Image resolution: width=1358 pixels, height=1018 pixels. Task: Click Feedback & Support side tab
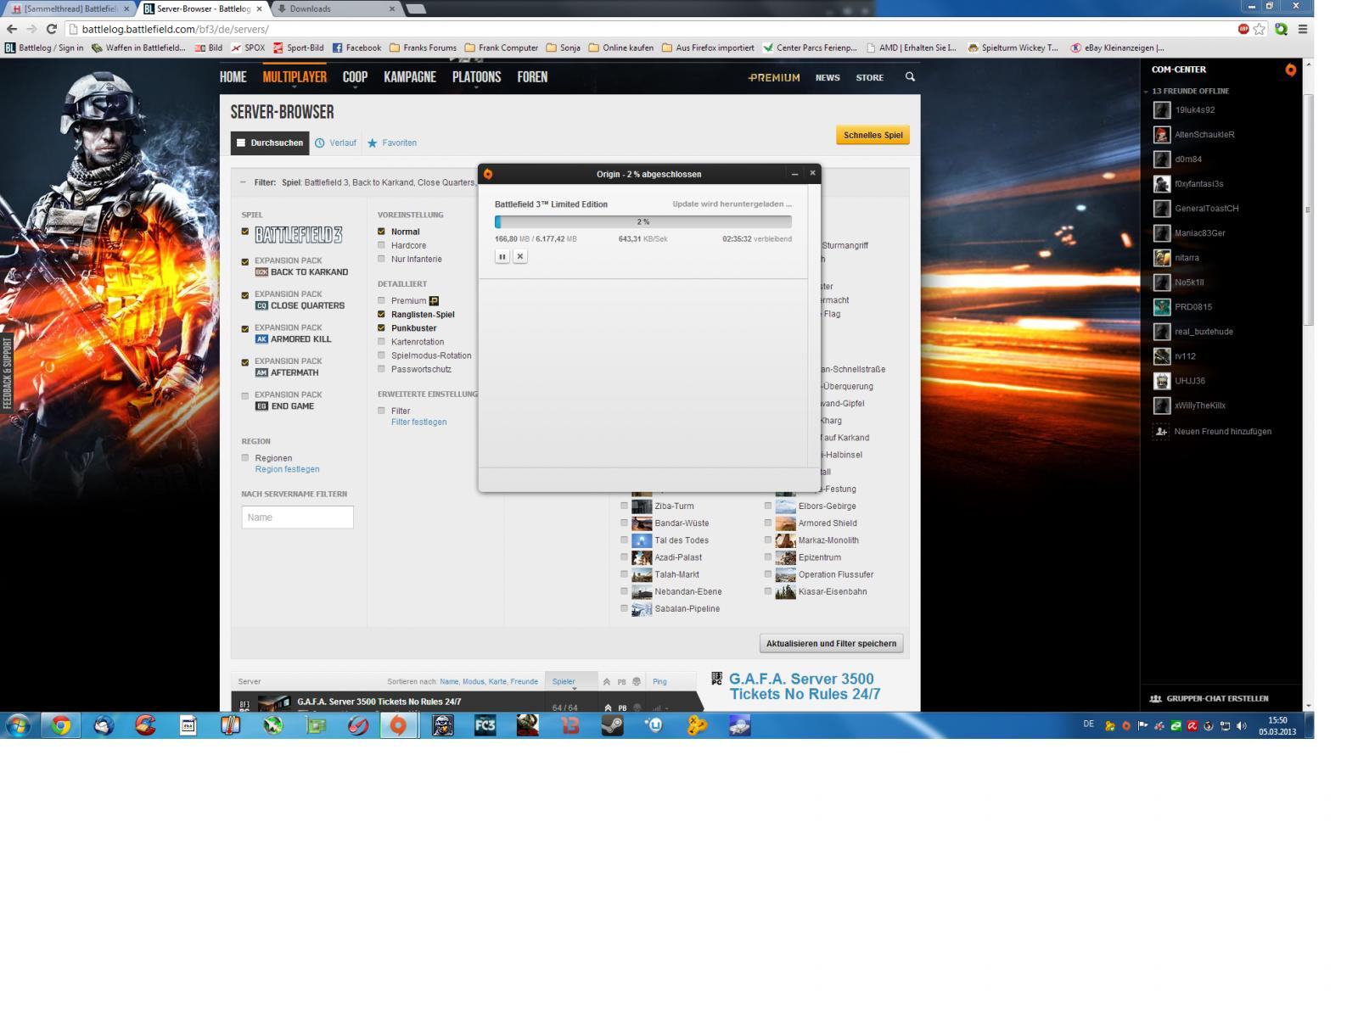[x=8, y=373]
